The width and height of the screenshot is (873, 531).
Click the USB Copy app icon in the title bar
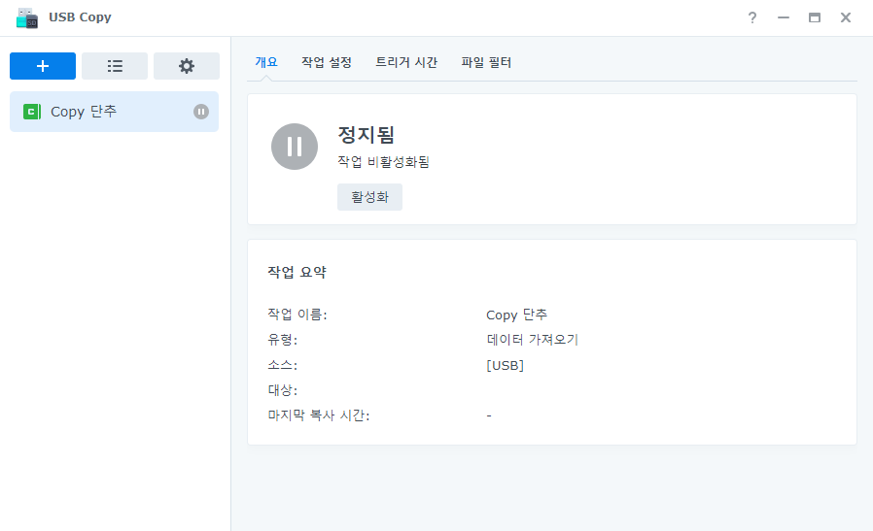26,17
